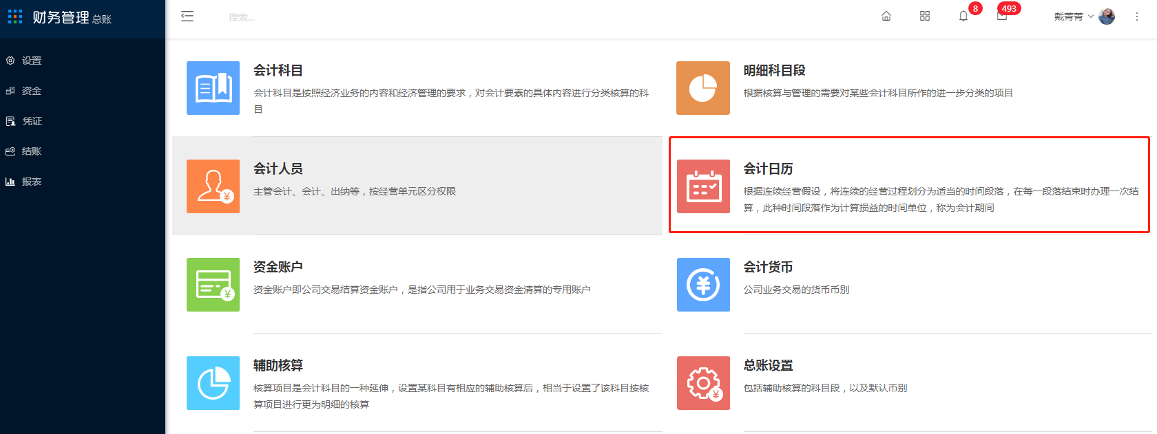Open notifications bell with 8 badge
Image resolution: width=1157 pixels, height=434 pixels.
tap(963, 17)
